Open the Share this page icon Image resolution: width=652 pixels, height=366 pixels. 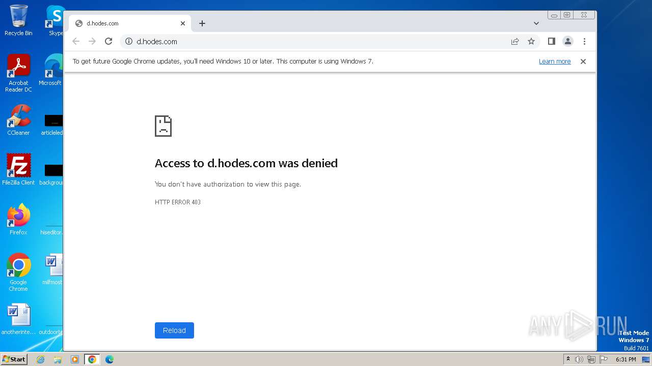[x=515, y=42]
